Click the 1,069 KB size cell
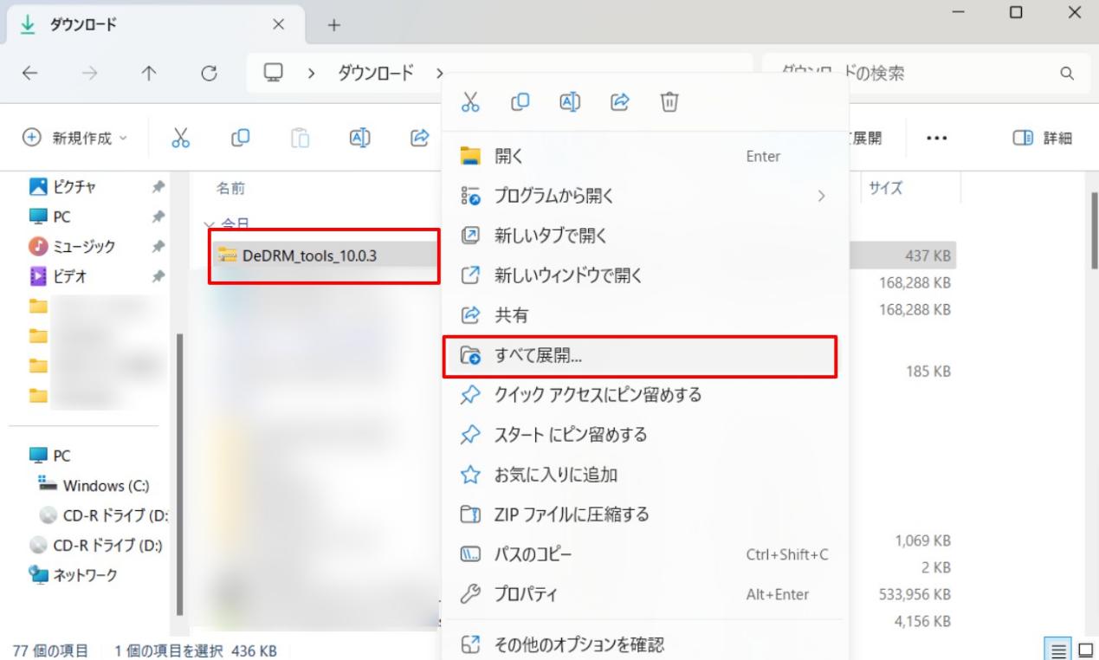This screenshot has width=1099, height=660. 923,540
